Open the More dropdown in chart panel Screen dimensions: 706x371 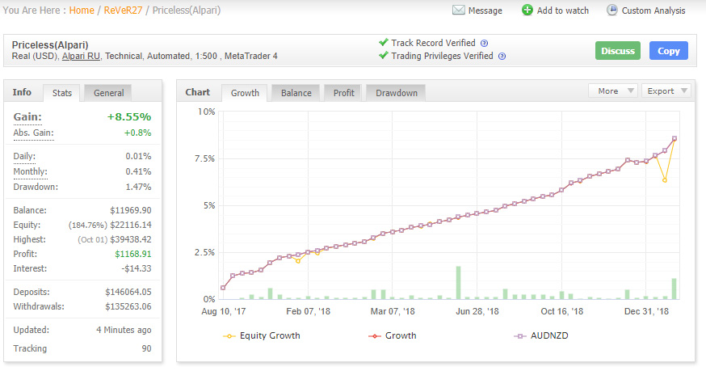(613, 91)
